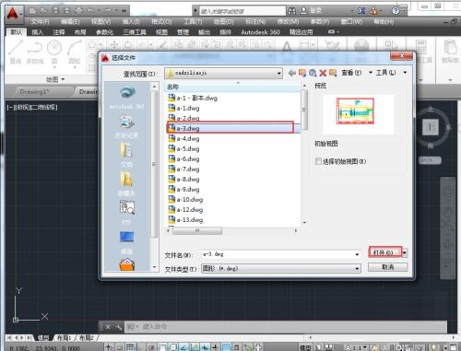This screenshot has height=351, width=461.
Task: Click the 取消 cancel button
Action: (x=388, y=267)
